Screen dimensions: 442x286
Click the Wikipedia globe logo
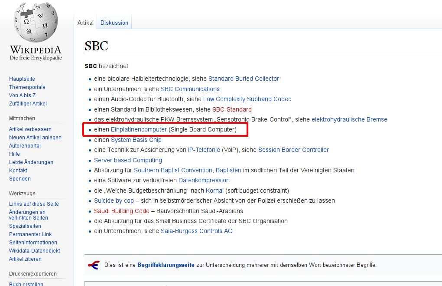coord(36,23)
